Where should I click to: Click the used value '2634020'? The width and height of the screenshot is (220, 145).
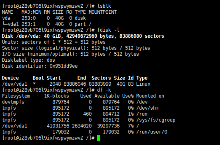(x=82, y=126)
